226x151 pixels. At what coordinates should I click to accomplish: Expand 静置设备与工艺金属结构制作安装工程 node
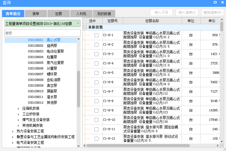[x=13, y=137]
